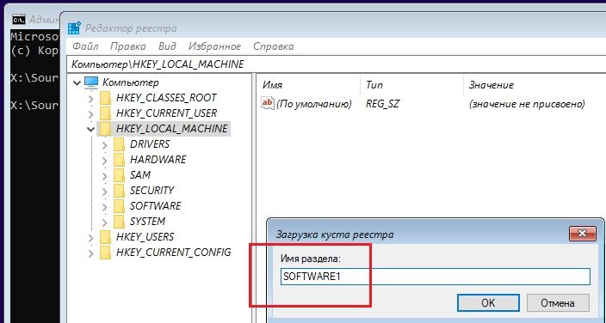This screenshot has height=323, width=606.
Task: Click the SAM folder icon
Action: pyautogui.click(x=120, y=175)
